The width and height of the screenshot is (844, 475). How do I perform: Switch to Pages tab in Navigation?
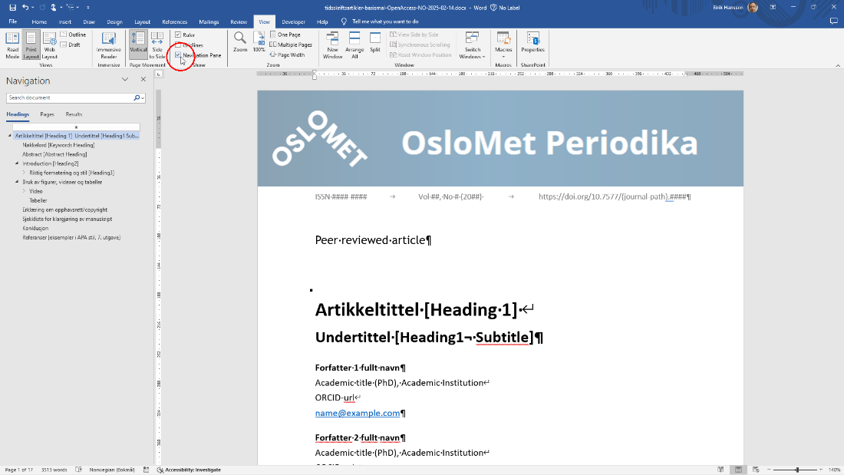pos(47,114)
